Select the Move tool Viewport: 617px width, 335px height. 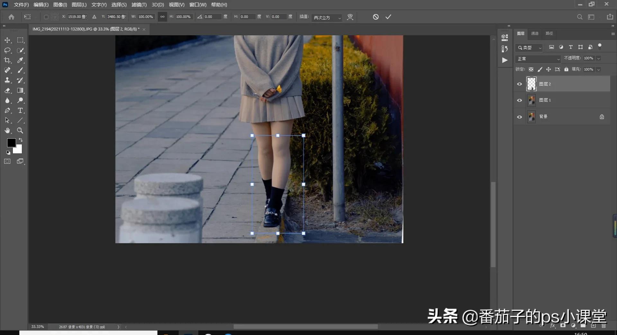point(7,40)
